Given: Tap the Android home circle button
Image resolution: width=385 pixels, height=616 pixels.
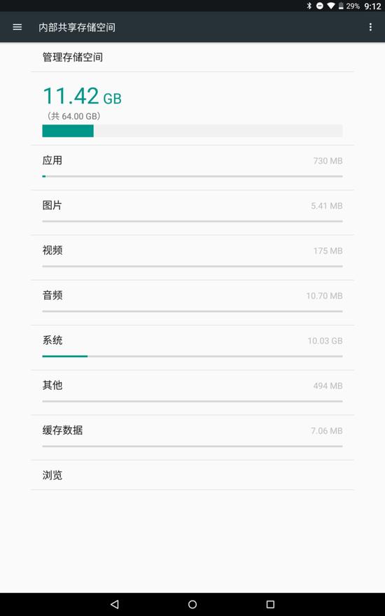Looking at the screenshot, I should 192,604.
